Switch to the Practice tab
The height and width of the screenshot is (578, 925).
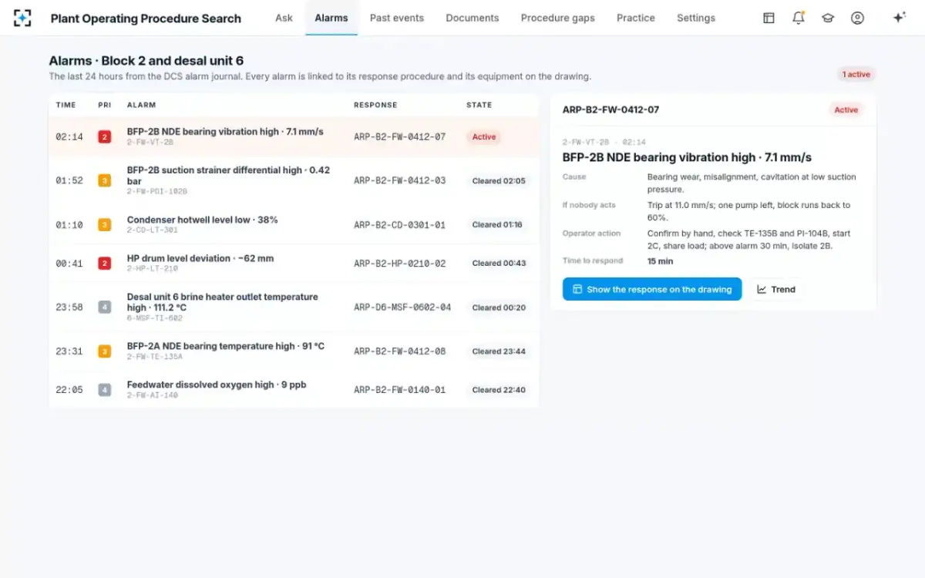636,18
